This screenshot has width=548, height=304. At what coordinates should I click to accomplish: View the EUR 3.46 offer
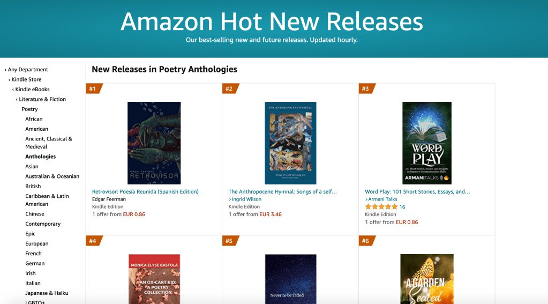(270, 214)
